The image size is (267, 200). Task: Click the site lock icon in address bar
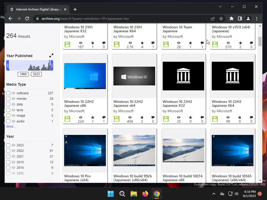click(x=38, y=18)
